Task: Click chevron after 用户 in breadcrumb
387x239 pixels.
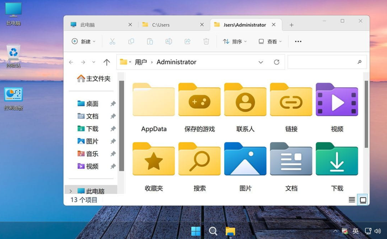Action: pyautogui.click(x=152, y=62)
